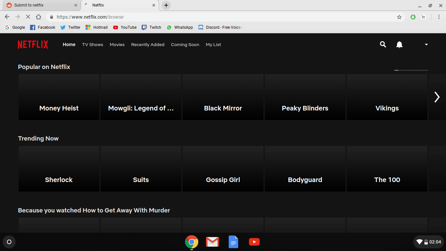Open the Hotmail bookmark

pyautogui.click(x=97, y=27)
